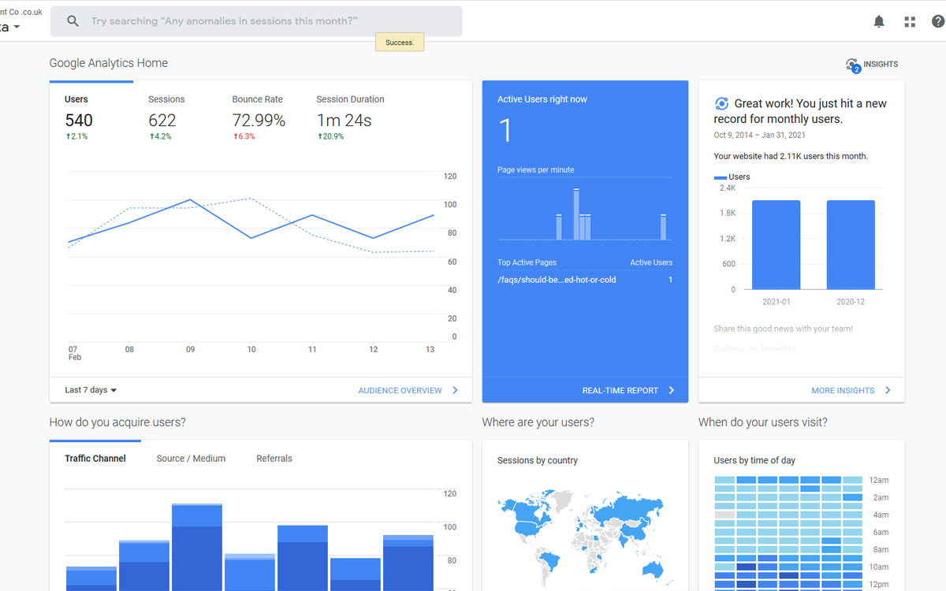Click the 2021-01 users bar
Image resolution: width=946 pixels, height=591 pixels.
pos(776,245)
